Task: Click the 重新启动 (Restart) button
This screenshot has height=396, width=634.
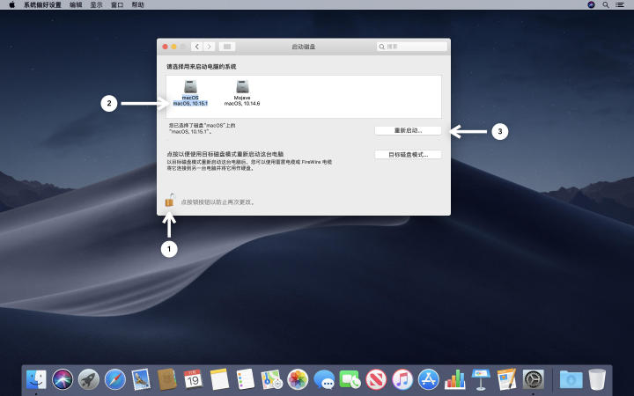Action: point(408,130)
